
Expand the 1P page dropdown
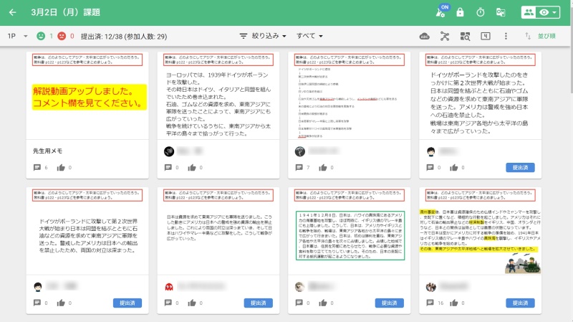16,36
